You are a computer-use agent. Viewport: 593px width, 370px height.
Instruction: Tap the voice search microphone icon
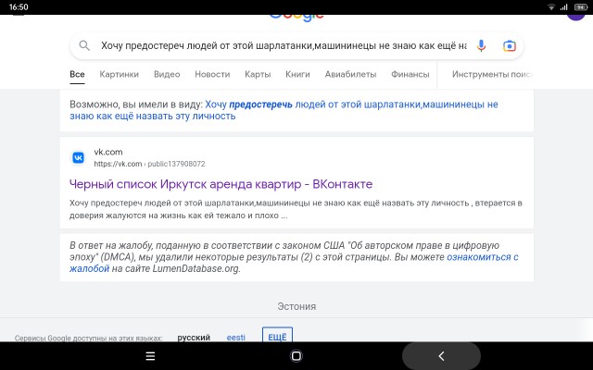[x=481, y=45]
